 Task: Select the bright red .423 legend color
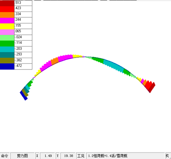pos(7,9)
